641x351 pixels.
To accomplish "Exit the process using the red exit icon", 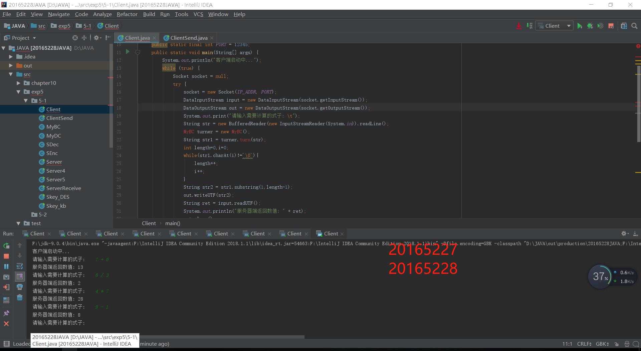I will coord(6,287).
